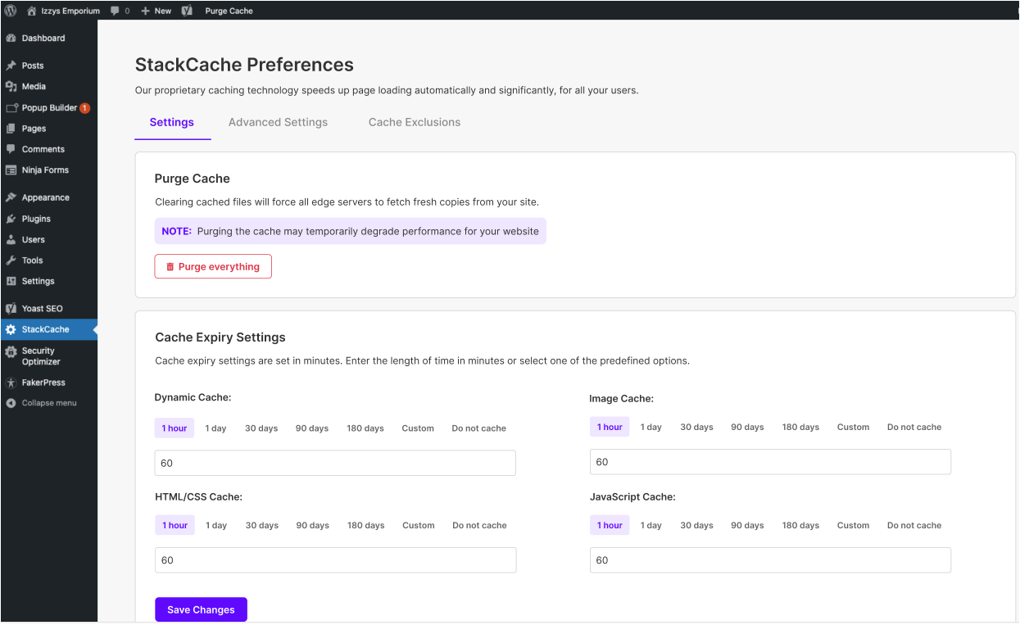Choose Custom for Image Cache
1020x625 pixels.
click(x=853, y=427)
